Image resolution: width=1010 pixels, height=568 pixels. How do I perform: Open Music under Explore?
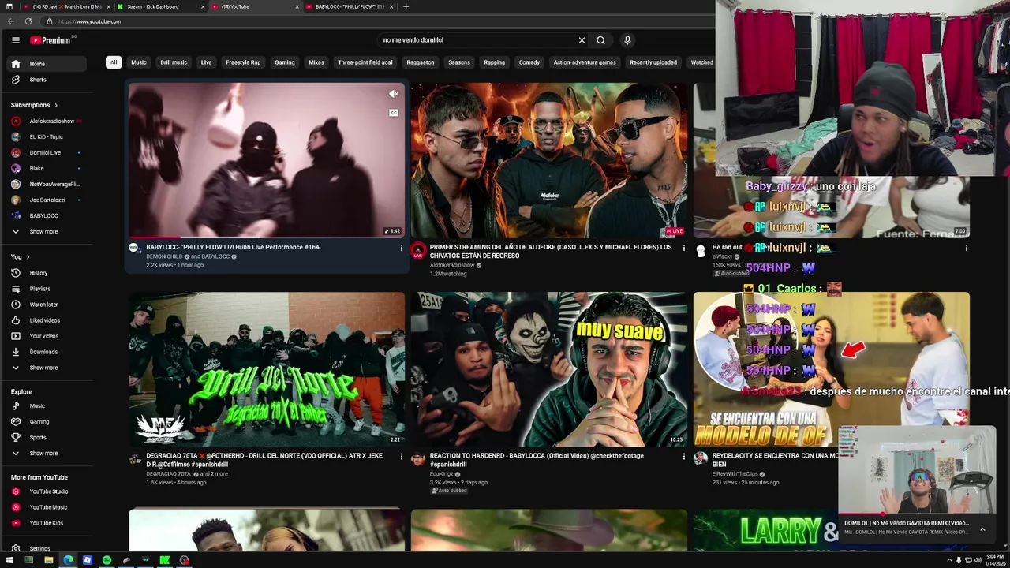47,406
